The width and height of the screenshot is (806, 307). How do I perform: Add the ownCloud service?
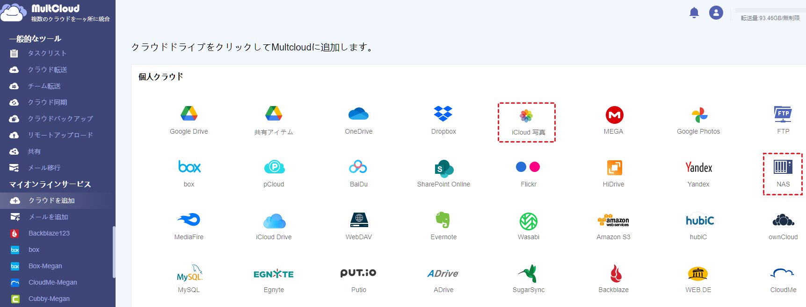click(x=783, y=220)
